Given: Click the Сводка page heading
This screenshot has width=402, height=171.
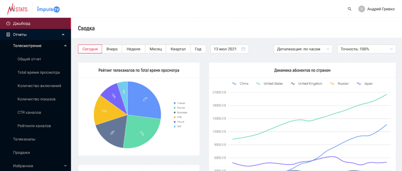Looking at the screenshot, I should [x=86, y=28].
